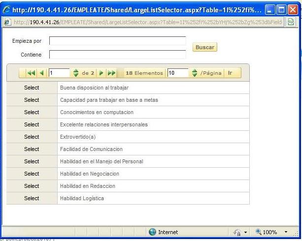This screenshot has height=241, width=302.
Task: Click the Ir go button
Action: 230,73
